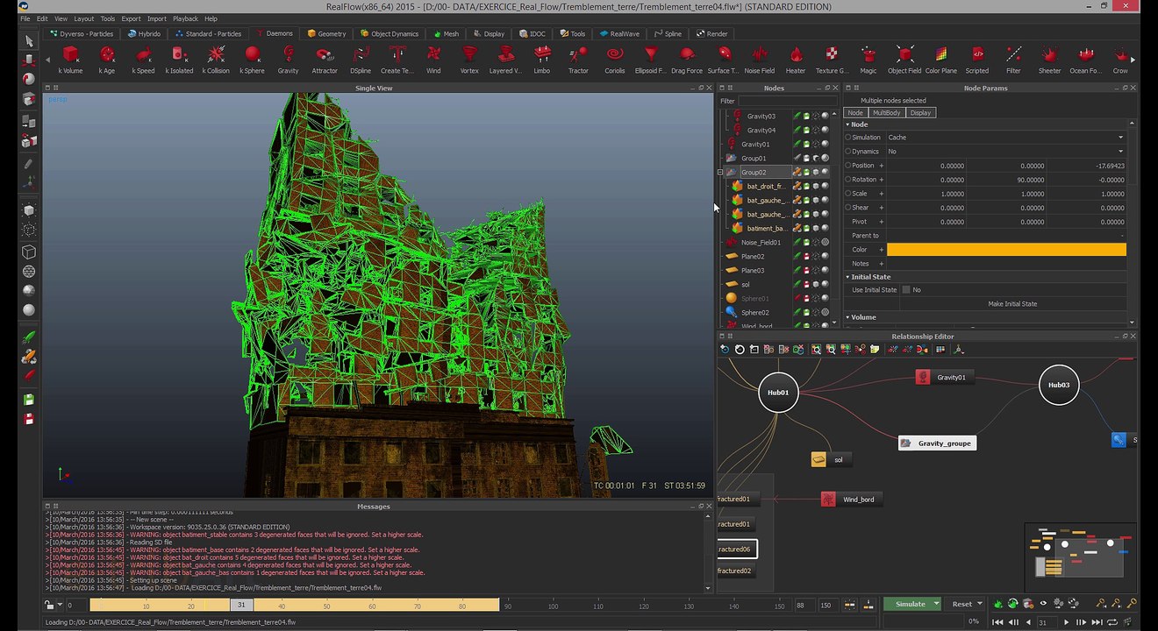
Task: Switch to the Geometry shelf tab
Action: [326, 34]
